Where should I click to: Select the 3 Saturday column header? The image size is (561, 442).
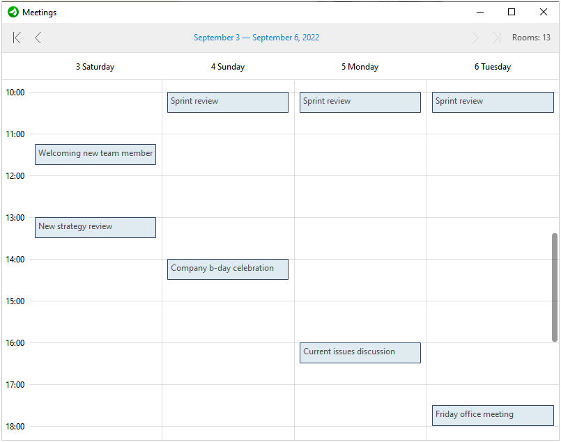[x=95, y=67]
